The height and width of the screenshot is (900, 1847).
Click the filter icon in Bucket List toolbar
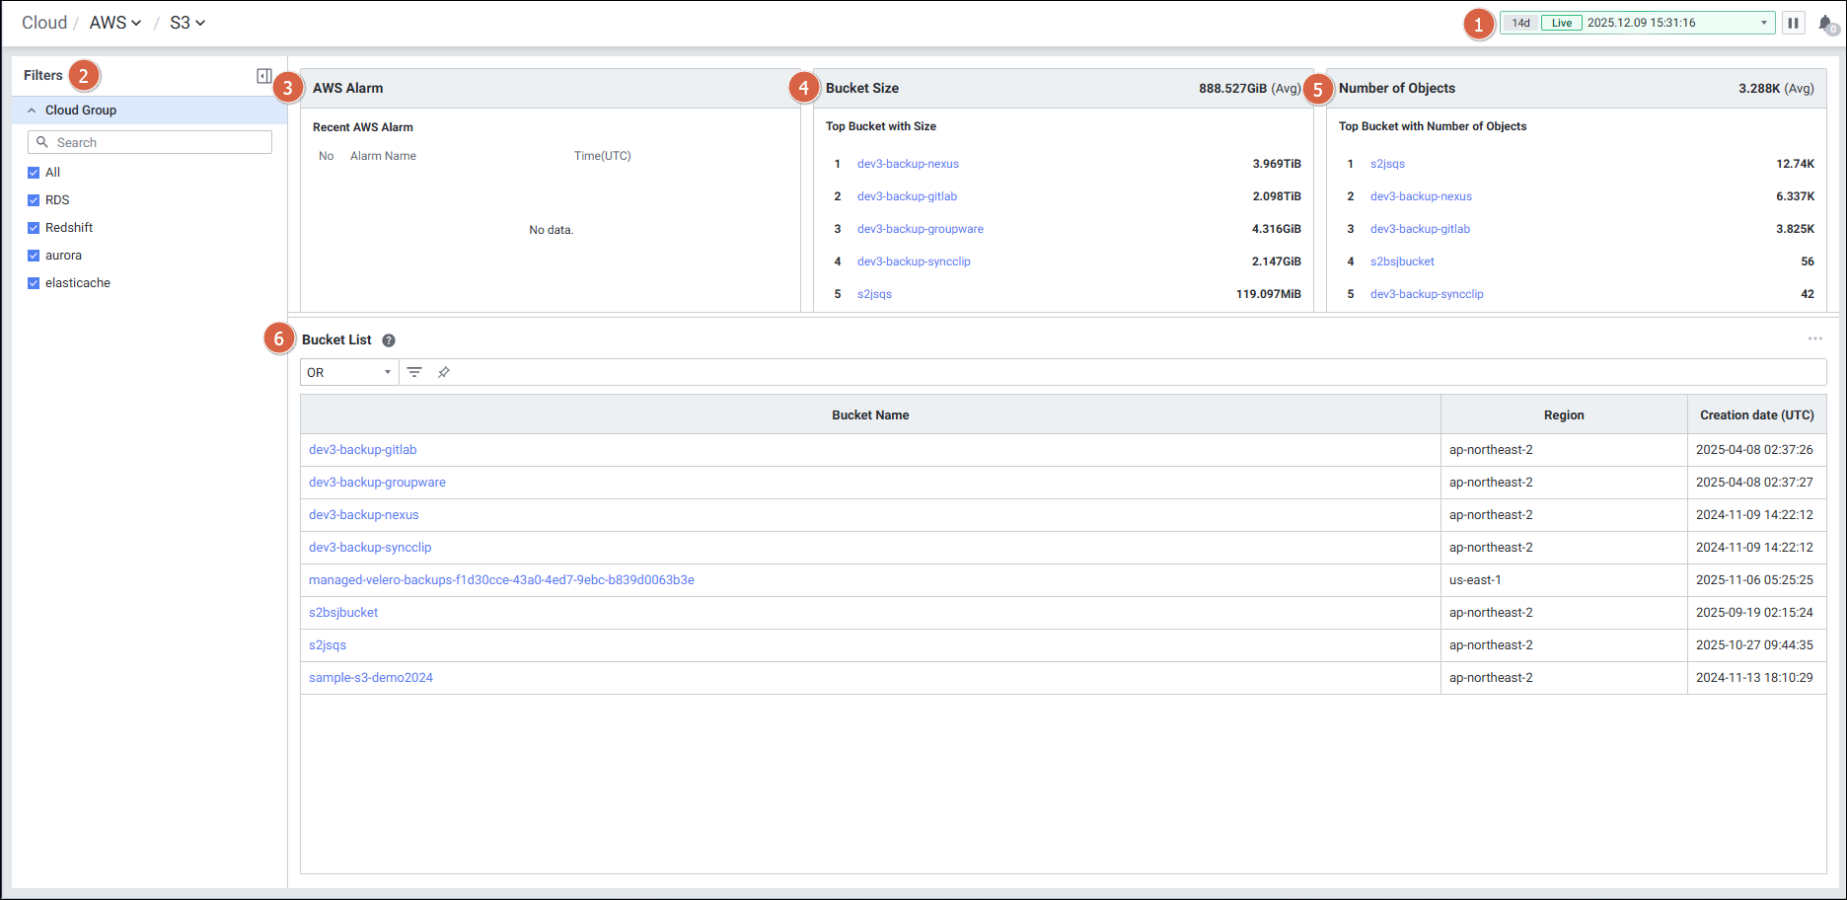click(x=414, y=372)
